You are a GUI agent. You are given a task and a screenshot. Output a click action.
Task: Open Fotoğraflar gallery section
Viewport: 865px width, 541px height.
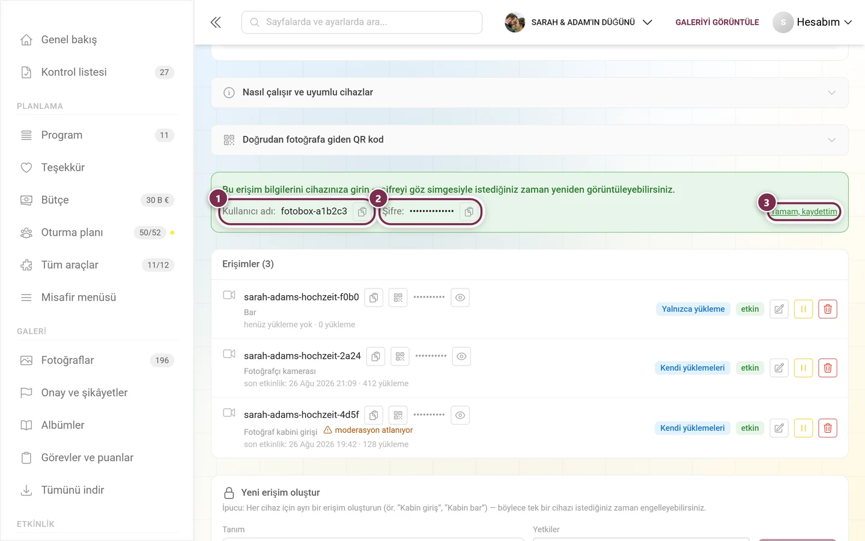click(x=97, y=361)
